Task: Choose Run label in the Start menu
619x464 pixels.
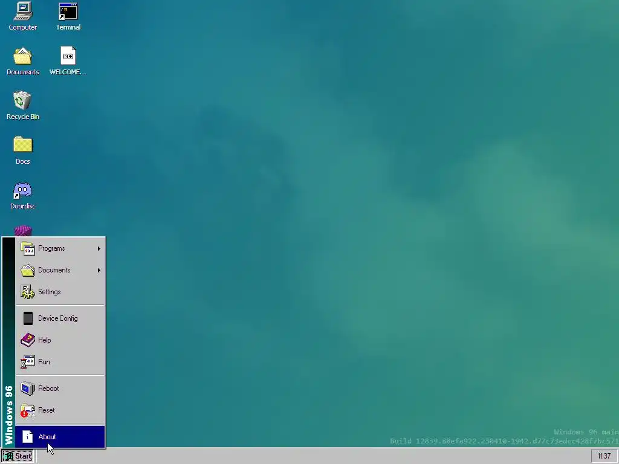Action: 44,362
